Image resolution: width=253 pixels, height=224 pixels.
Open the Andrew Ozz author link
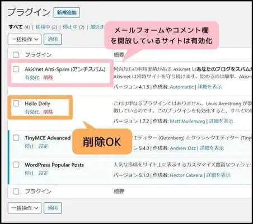183,148
